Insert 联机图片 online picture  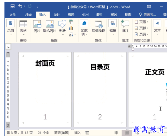[50, 26]
